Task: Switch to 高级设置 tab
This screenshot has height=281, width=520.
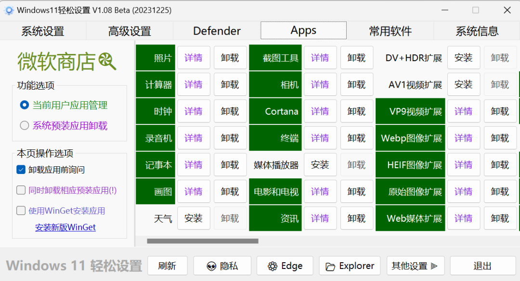Action: [x=130, y=31]
